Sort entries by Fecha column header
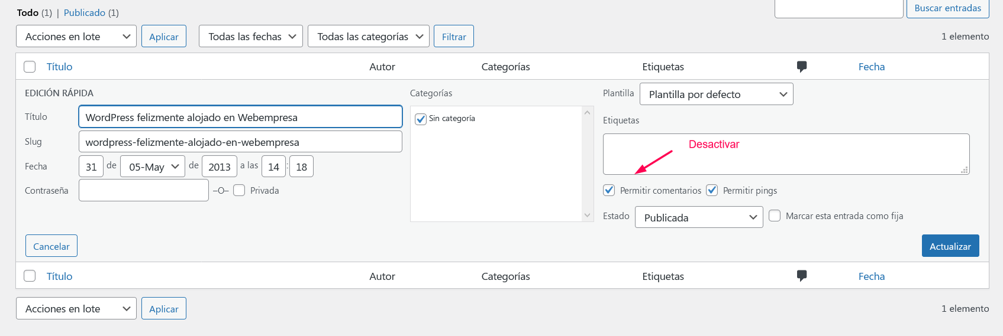The width and height of the screenshot is (1003, 336). (872, 67)
